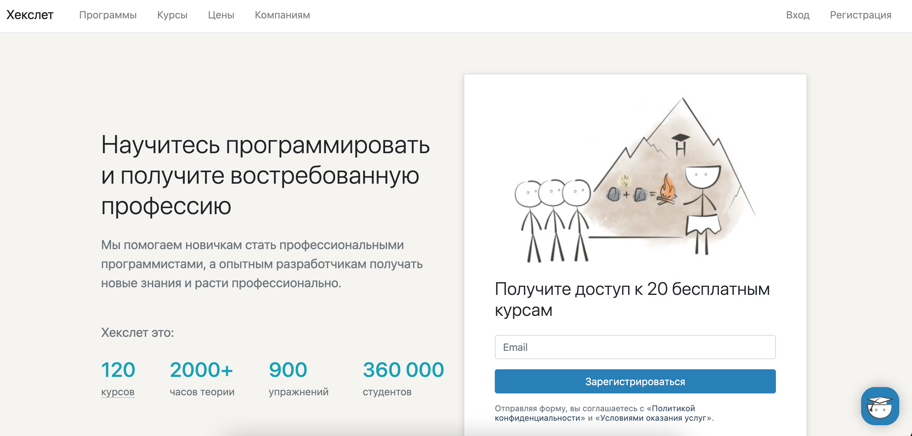The width and height of the screenshot is (912, 436).
Task: Open the Условиями оказания услуг link
Action: [x=653, y=418]
